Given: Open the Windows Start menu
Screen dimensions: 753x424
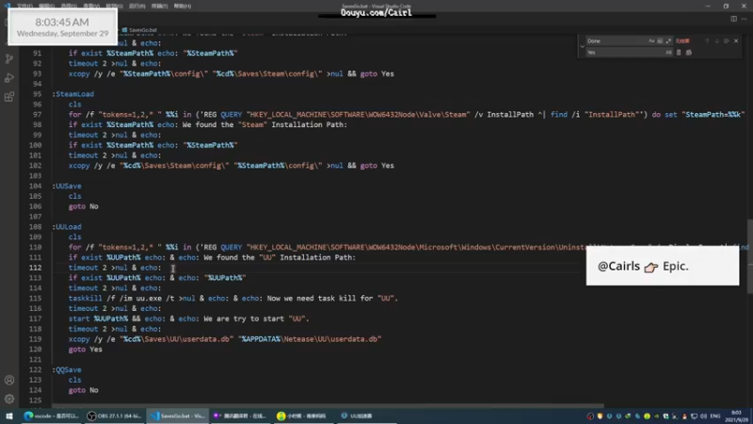Looking at the screenshot, I should coord(9,416).
